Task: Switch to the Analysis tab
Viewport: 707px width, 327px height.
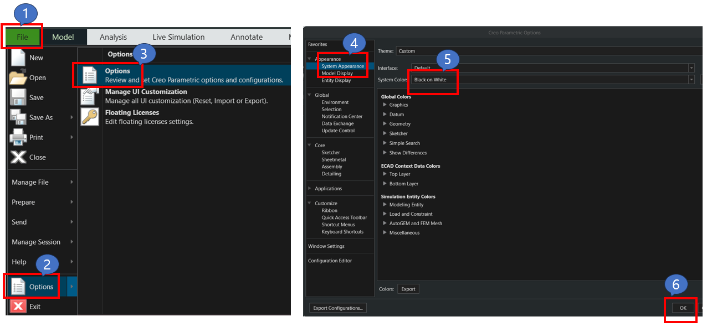Action: [113, 37]
